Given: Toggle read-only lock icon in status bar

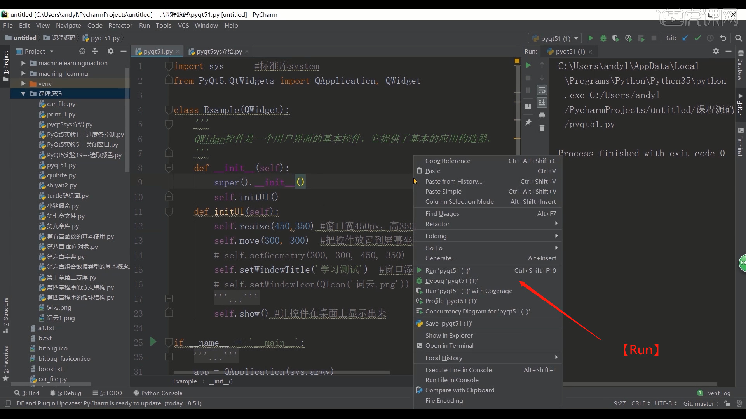Looking at the screenshot, I should pos(727,403).
